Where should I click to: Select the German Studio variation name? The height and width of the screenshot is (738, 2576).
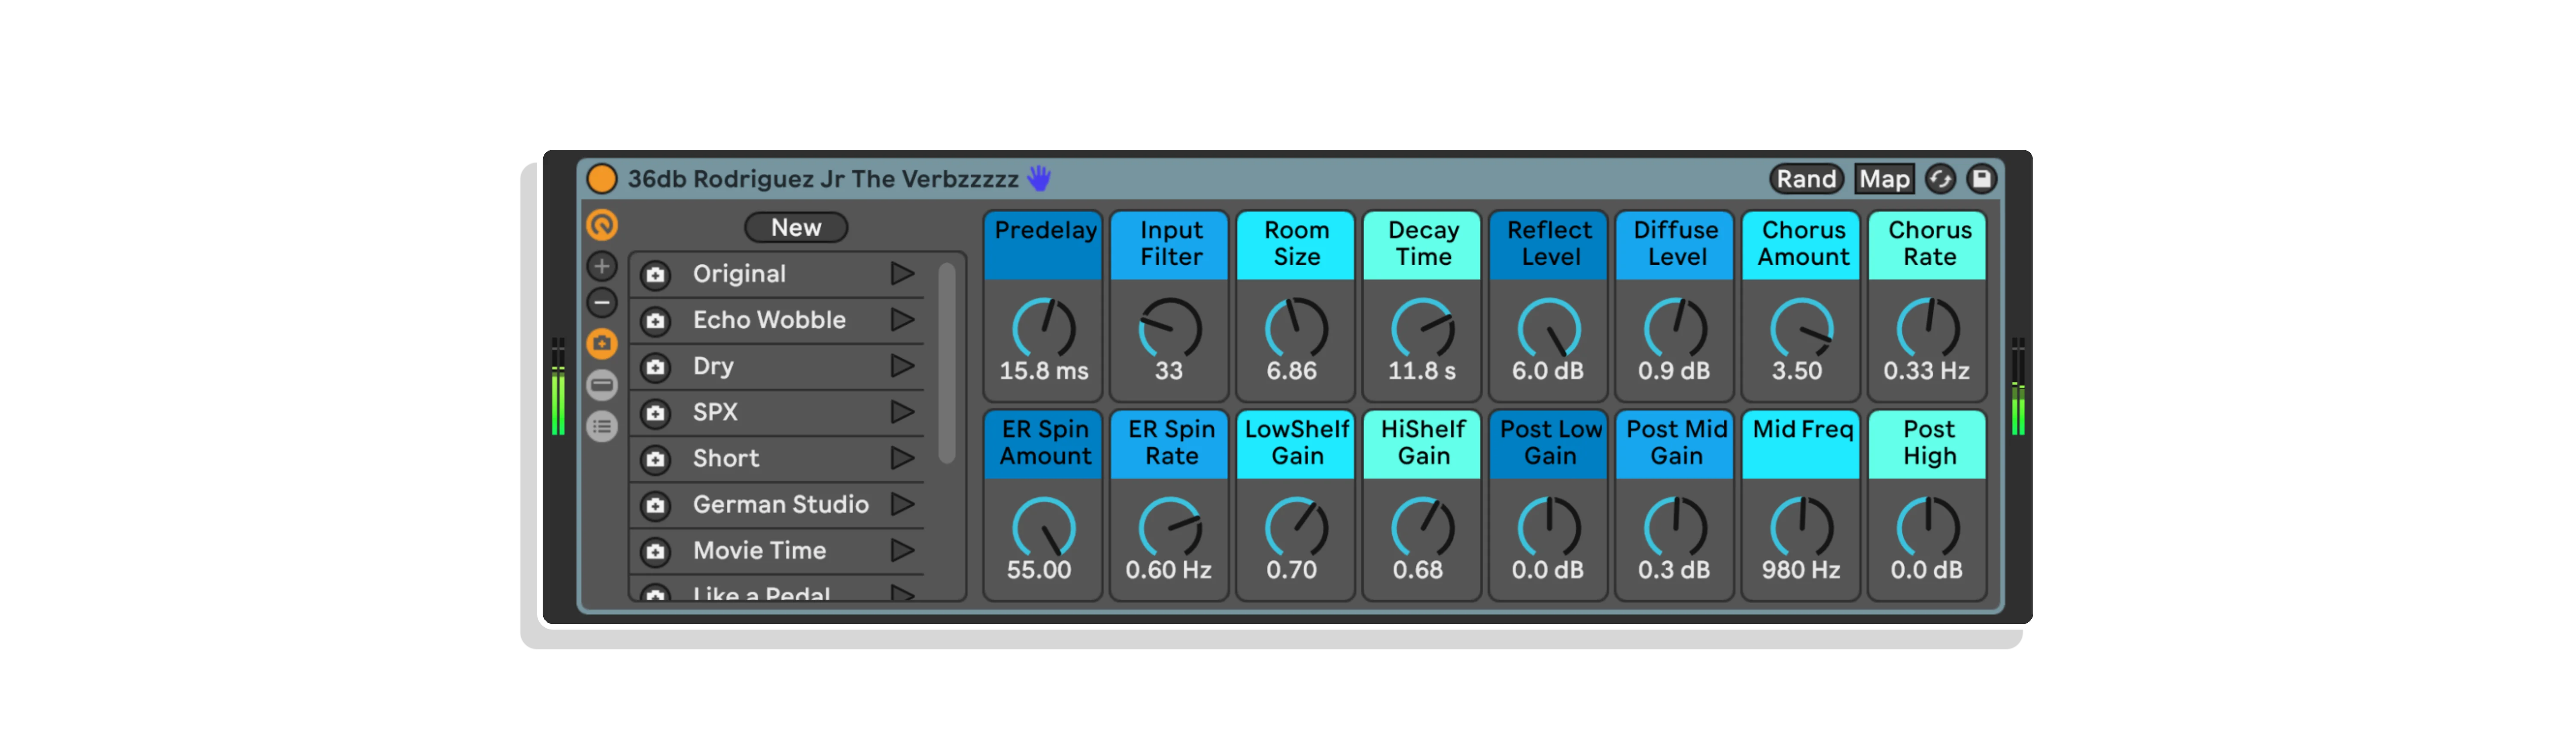coord(780,504)
